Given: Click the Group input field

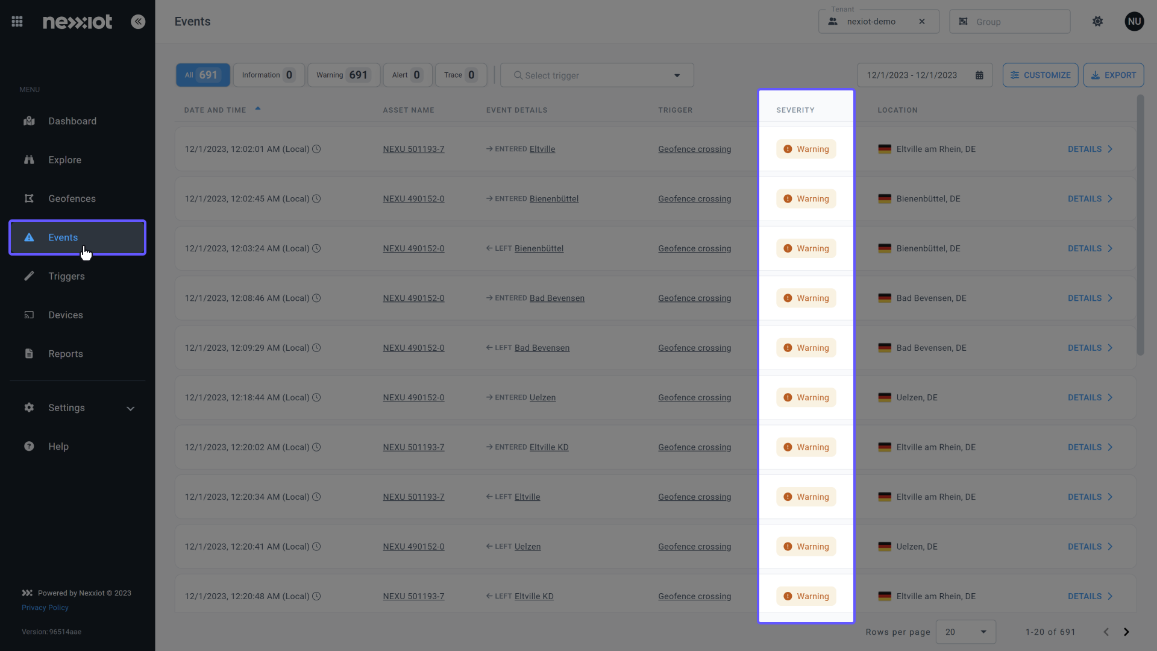Looking at the screenshot, I should point(1009,22).
